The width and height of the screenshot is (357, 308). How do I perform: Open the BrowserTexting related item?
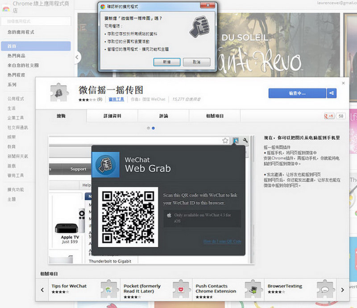click(300, 289)
